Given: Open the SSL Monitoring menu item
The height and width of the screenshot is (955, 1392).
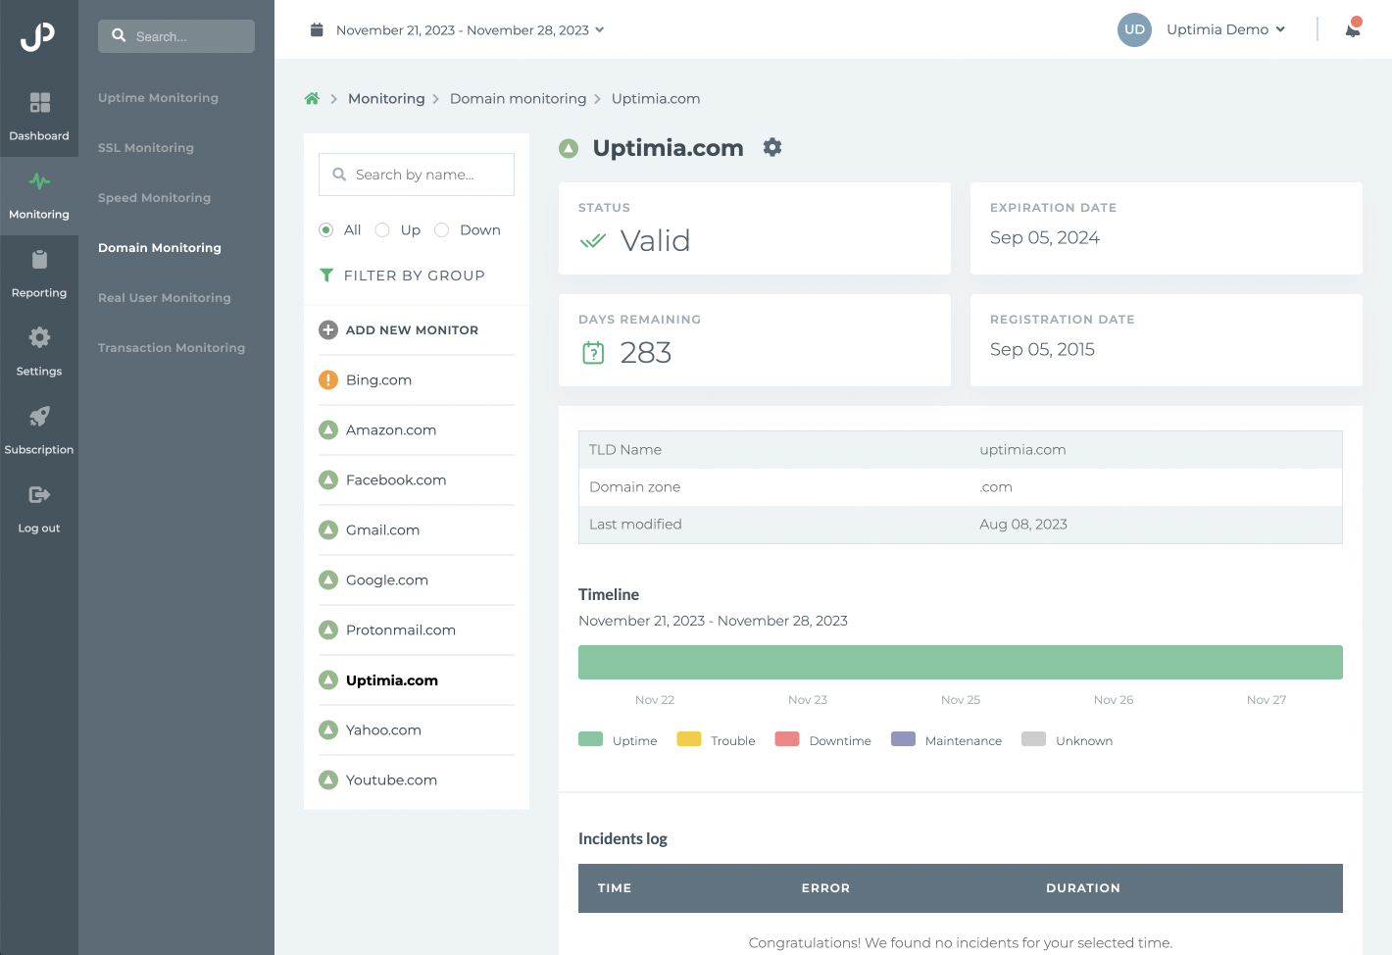Looking at the screenshot, I should 145,147.
